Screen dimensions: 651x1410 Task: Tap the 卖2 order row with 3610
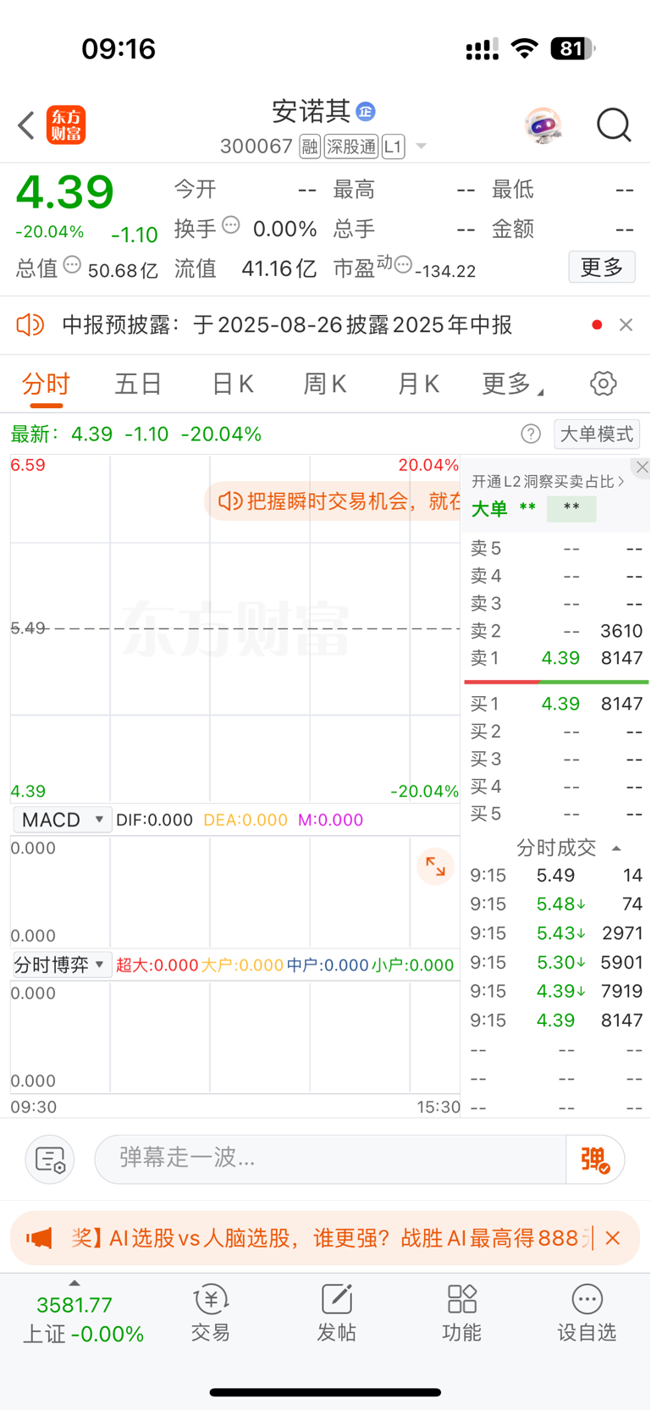(x=556, y=631)
